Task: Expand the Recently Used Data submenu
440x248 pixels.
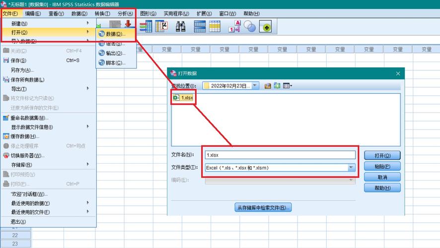Action: 87,202
